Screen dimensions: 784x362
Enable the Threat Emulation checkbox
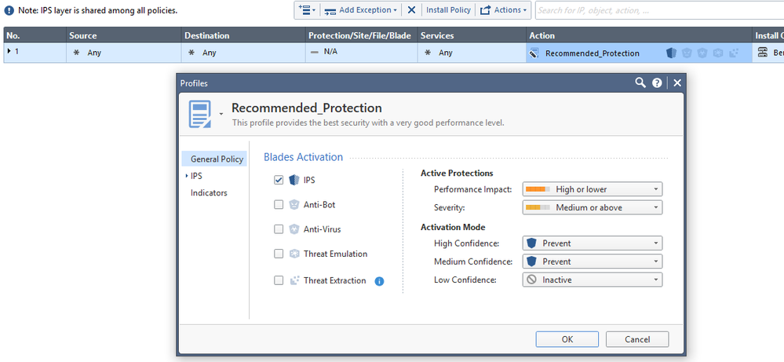[x=279, y=254]
